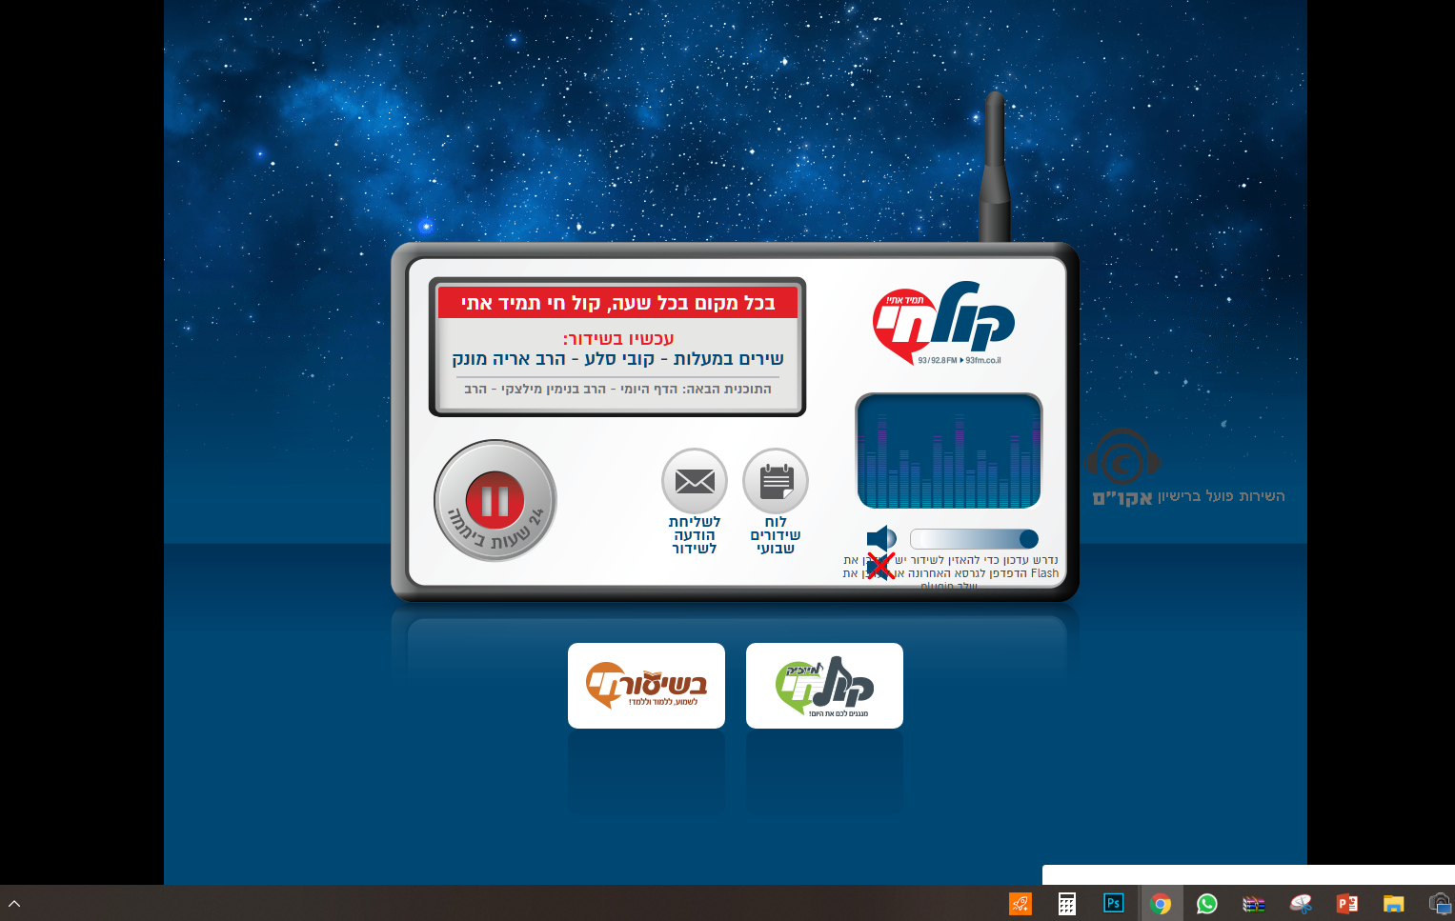Screen dimensions: 1455x921
Task: Click the envelope send-message icon
Action: click(695, 481)
